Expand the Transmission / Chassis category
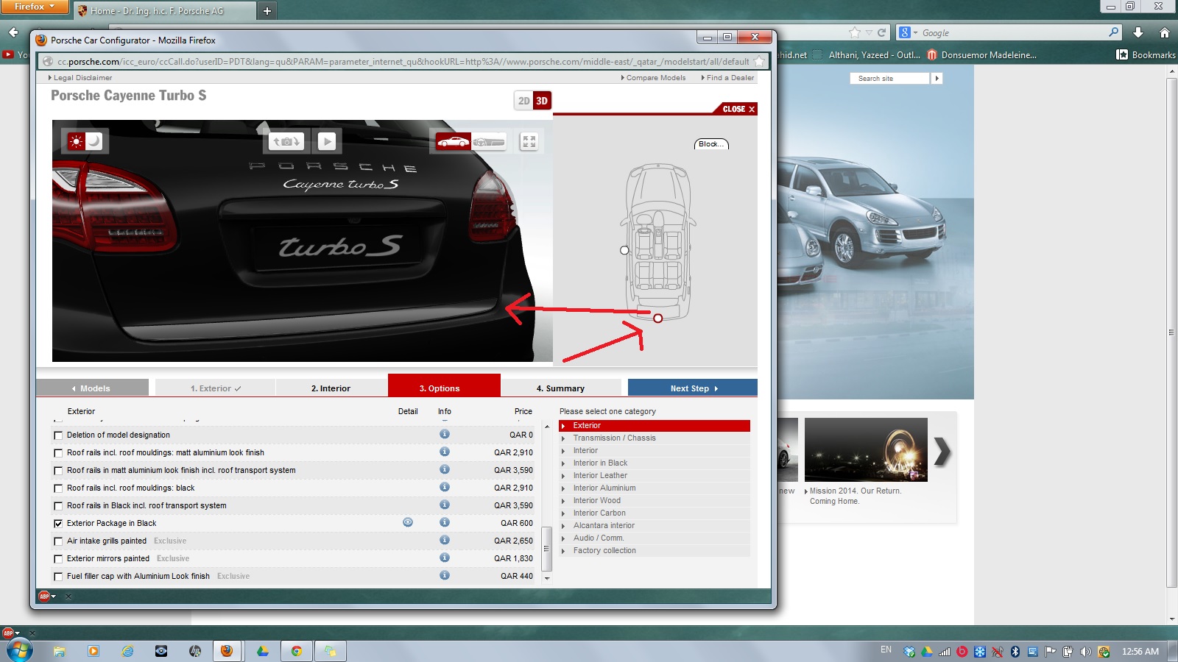1178x662 pixels. click(614, 438)
